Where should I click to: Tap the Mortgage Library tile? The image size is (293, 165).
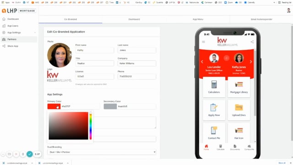pyautogui.click(x=239, y=87)
